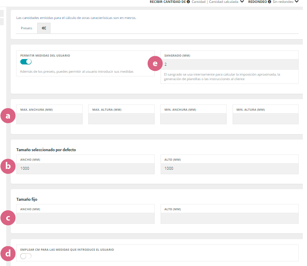
Task: Open the Redondeo dropdown arrow
Action: 296,2
